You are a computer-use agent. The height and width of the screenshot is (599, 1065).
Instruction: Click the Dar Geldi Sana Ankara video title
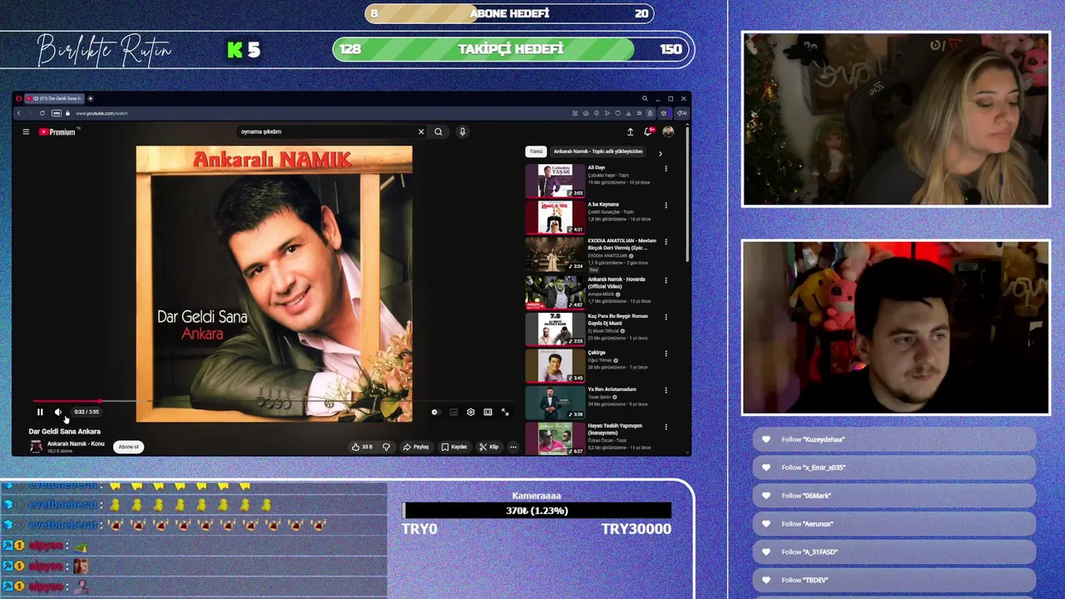65,431
